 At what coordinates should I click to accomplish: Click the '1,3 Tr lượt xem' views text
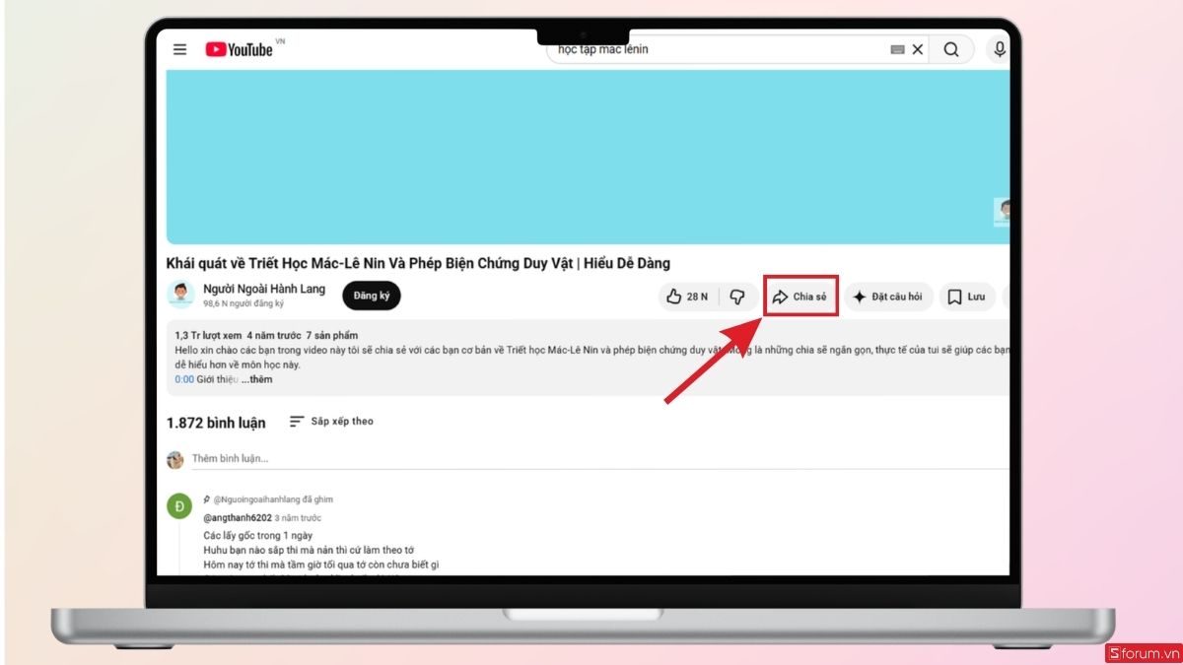click(208, 336)
